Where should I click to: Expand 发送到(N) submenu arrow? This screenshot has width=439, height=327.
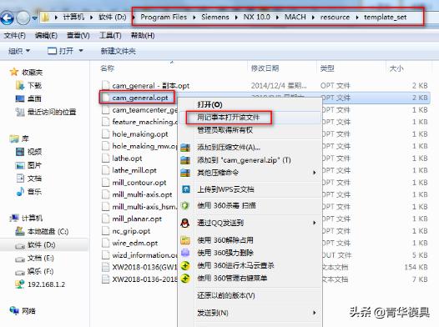pos(314,313)
